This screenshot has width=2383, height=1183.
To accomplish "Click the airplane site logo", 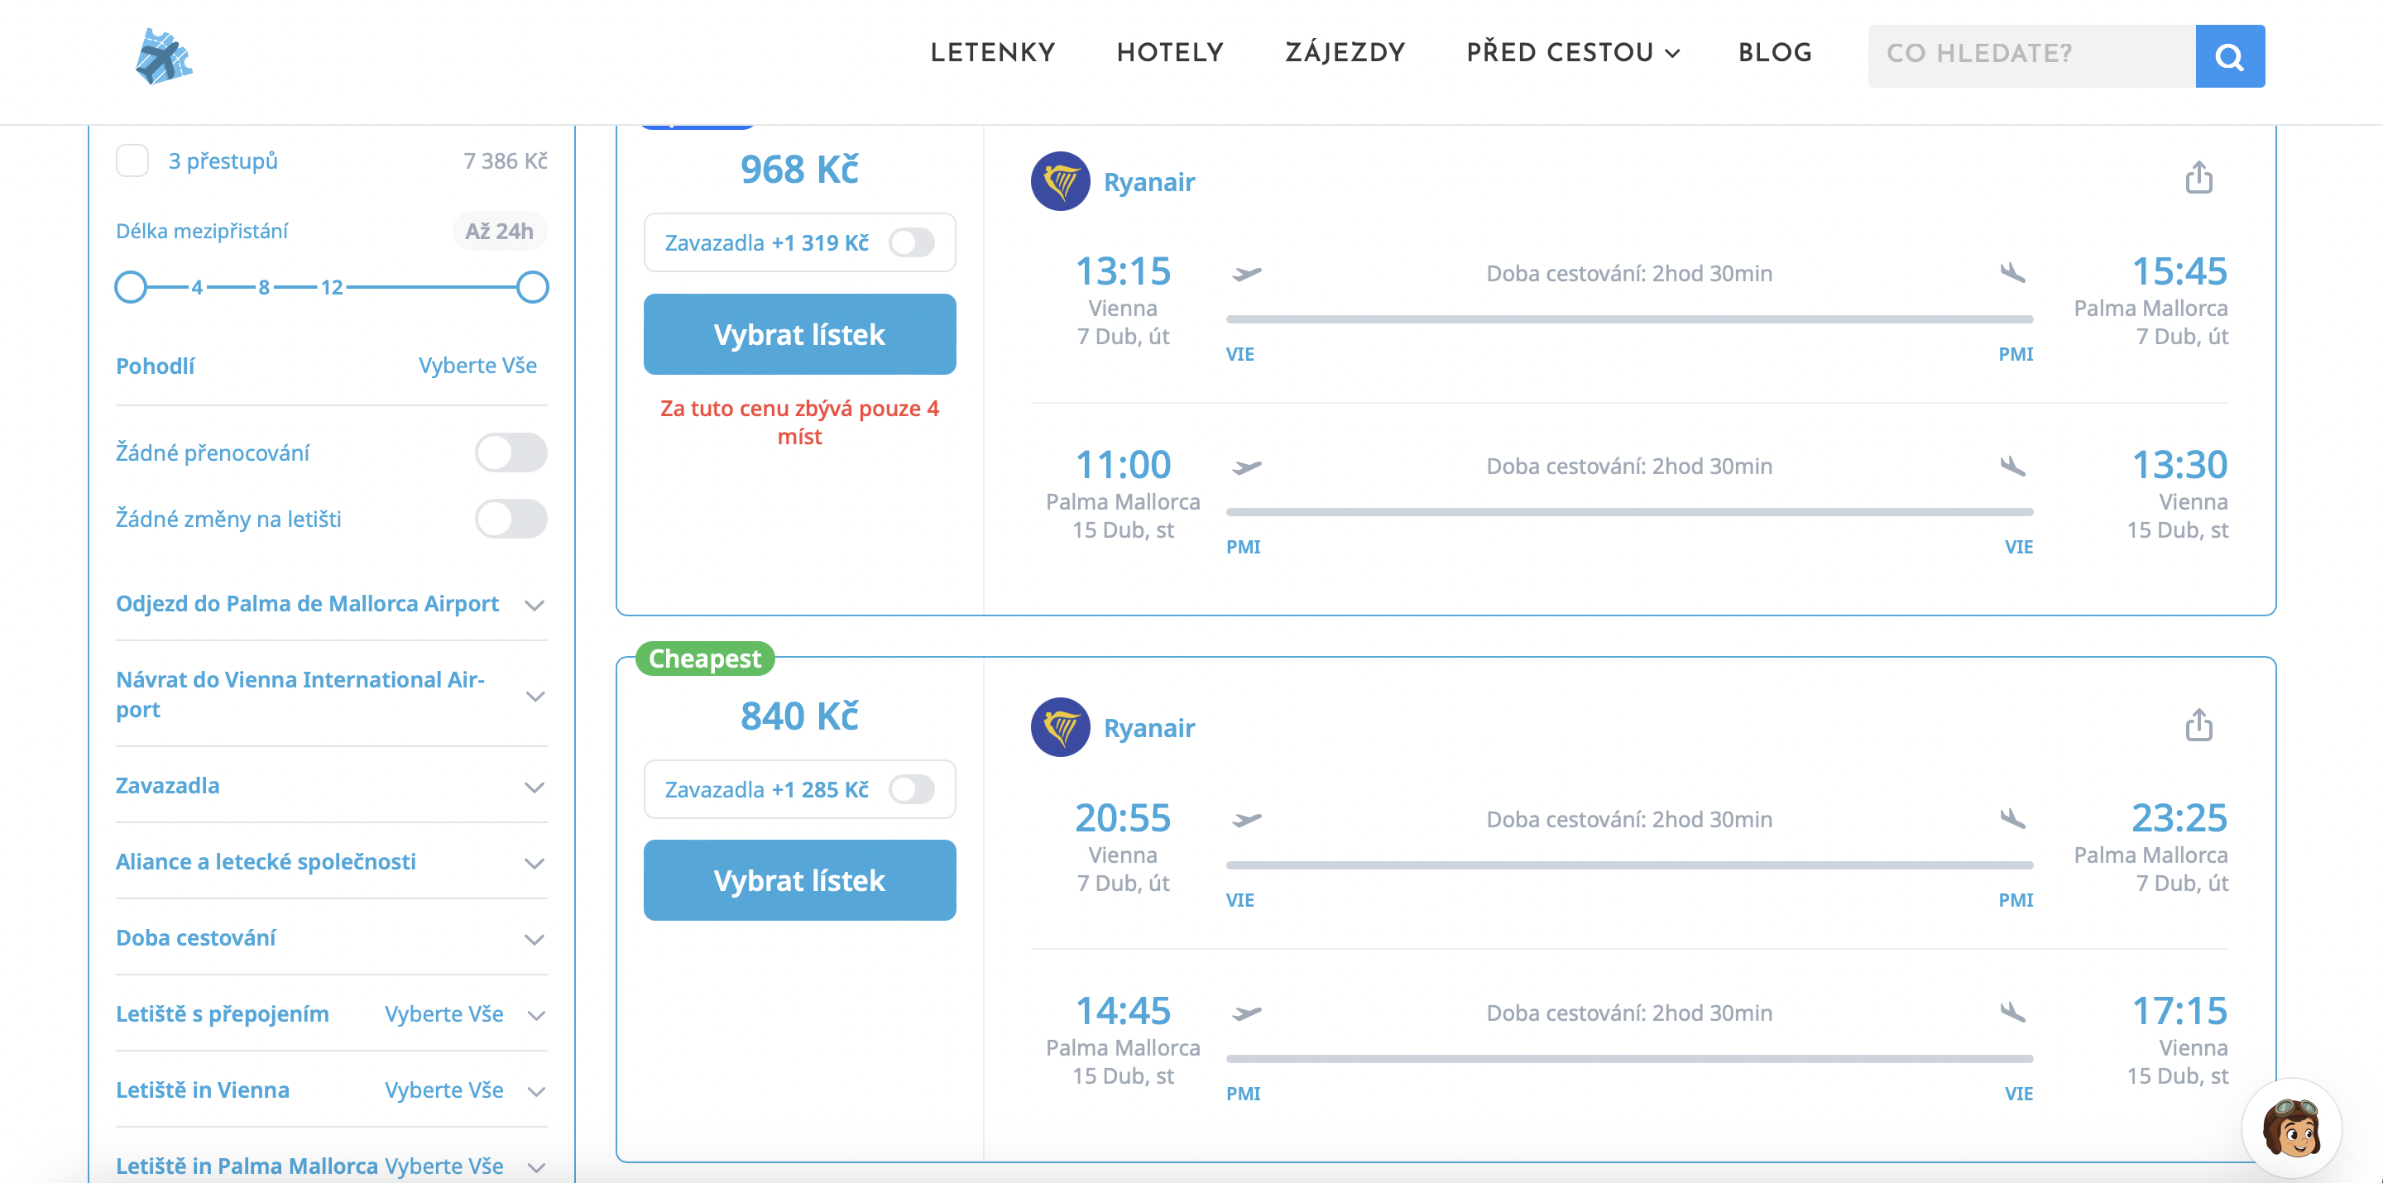I will (x=164, y=56).
